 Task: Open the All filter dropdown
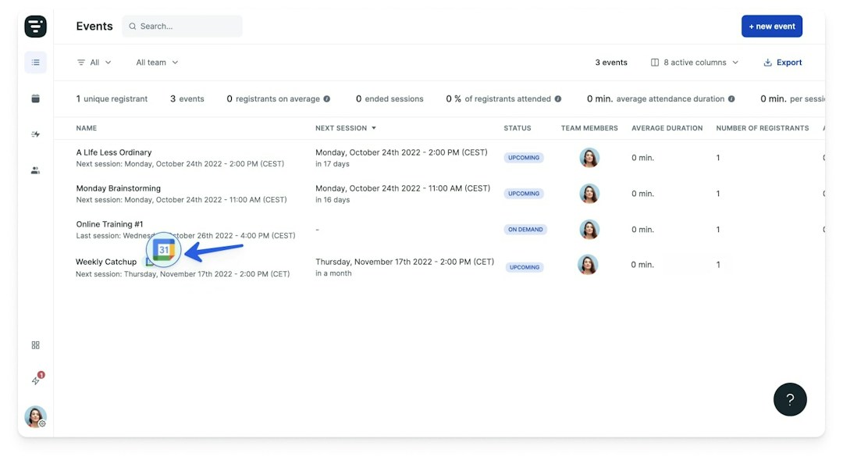point(94,62)
